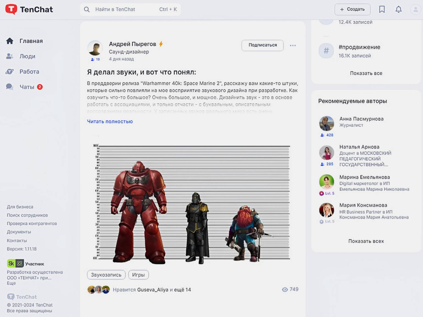The image size is (423, 317).
Task: Open Андрей Пырегов's avatar
Action: point(95,48)
